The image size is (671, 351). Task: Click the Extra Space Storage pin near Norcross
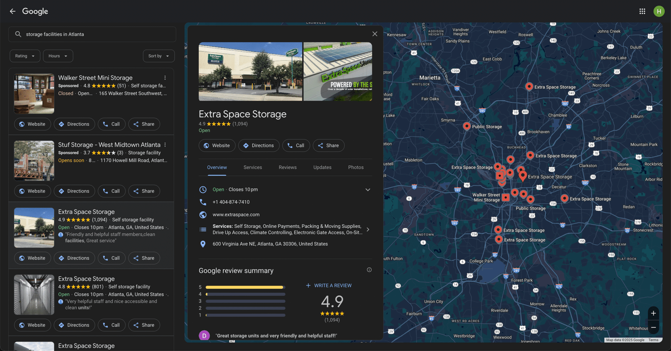(x=529, y=86)
